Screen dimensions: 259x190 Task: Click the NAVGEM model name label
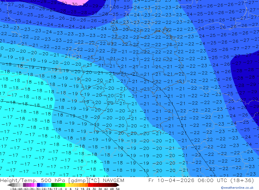pos(113,180)
